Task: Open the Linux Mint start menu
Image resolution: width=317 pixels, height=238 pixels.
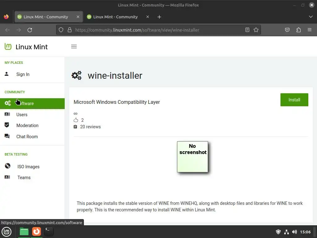Action: (x=7, y=232)
